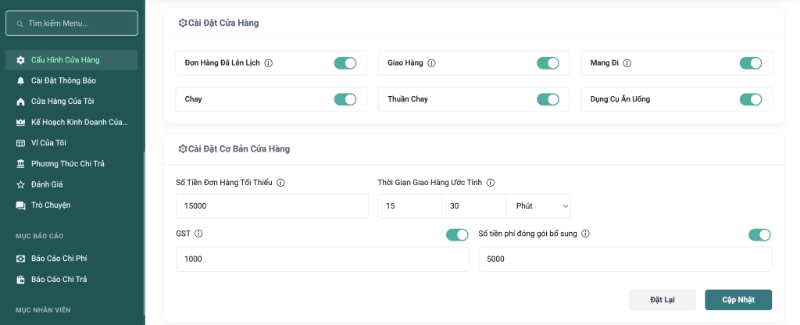Click the crown icon for Kế Hoạch Kinh Doanh
Screen dimensions: 800x325
20,123
